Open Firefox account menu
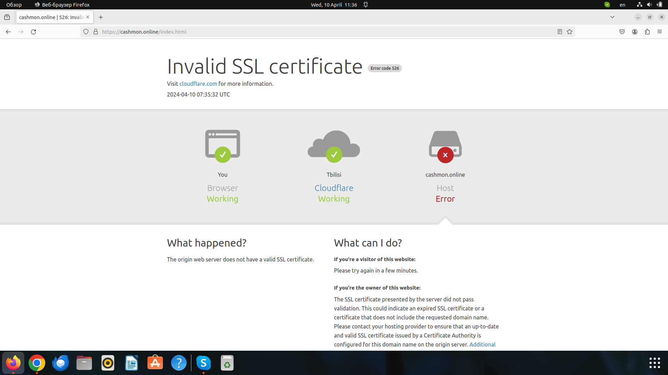 pyautogui.click(x=635, y=32)
